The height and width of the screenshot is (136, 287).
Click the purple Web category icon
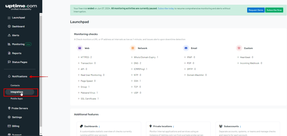[80, 48]
